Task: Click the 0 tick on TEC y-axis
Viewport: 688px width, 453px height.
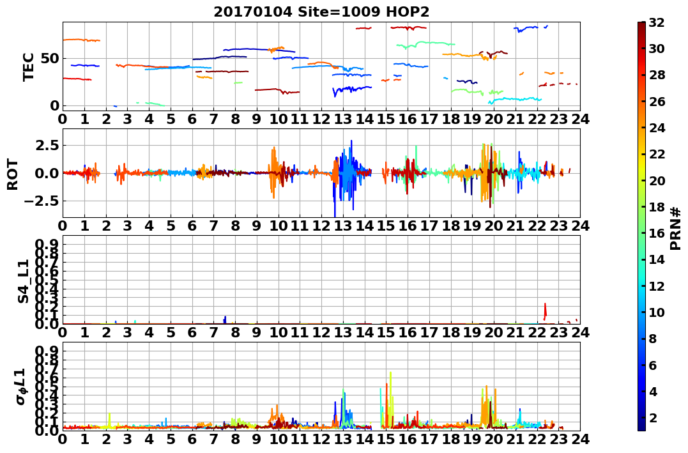Action: (x=54, y=105)
